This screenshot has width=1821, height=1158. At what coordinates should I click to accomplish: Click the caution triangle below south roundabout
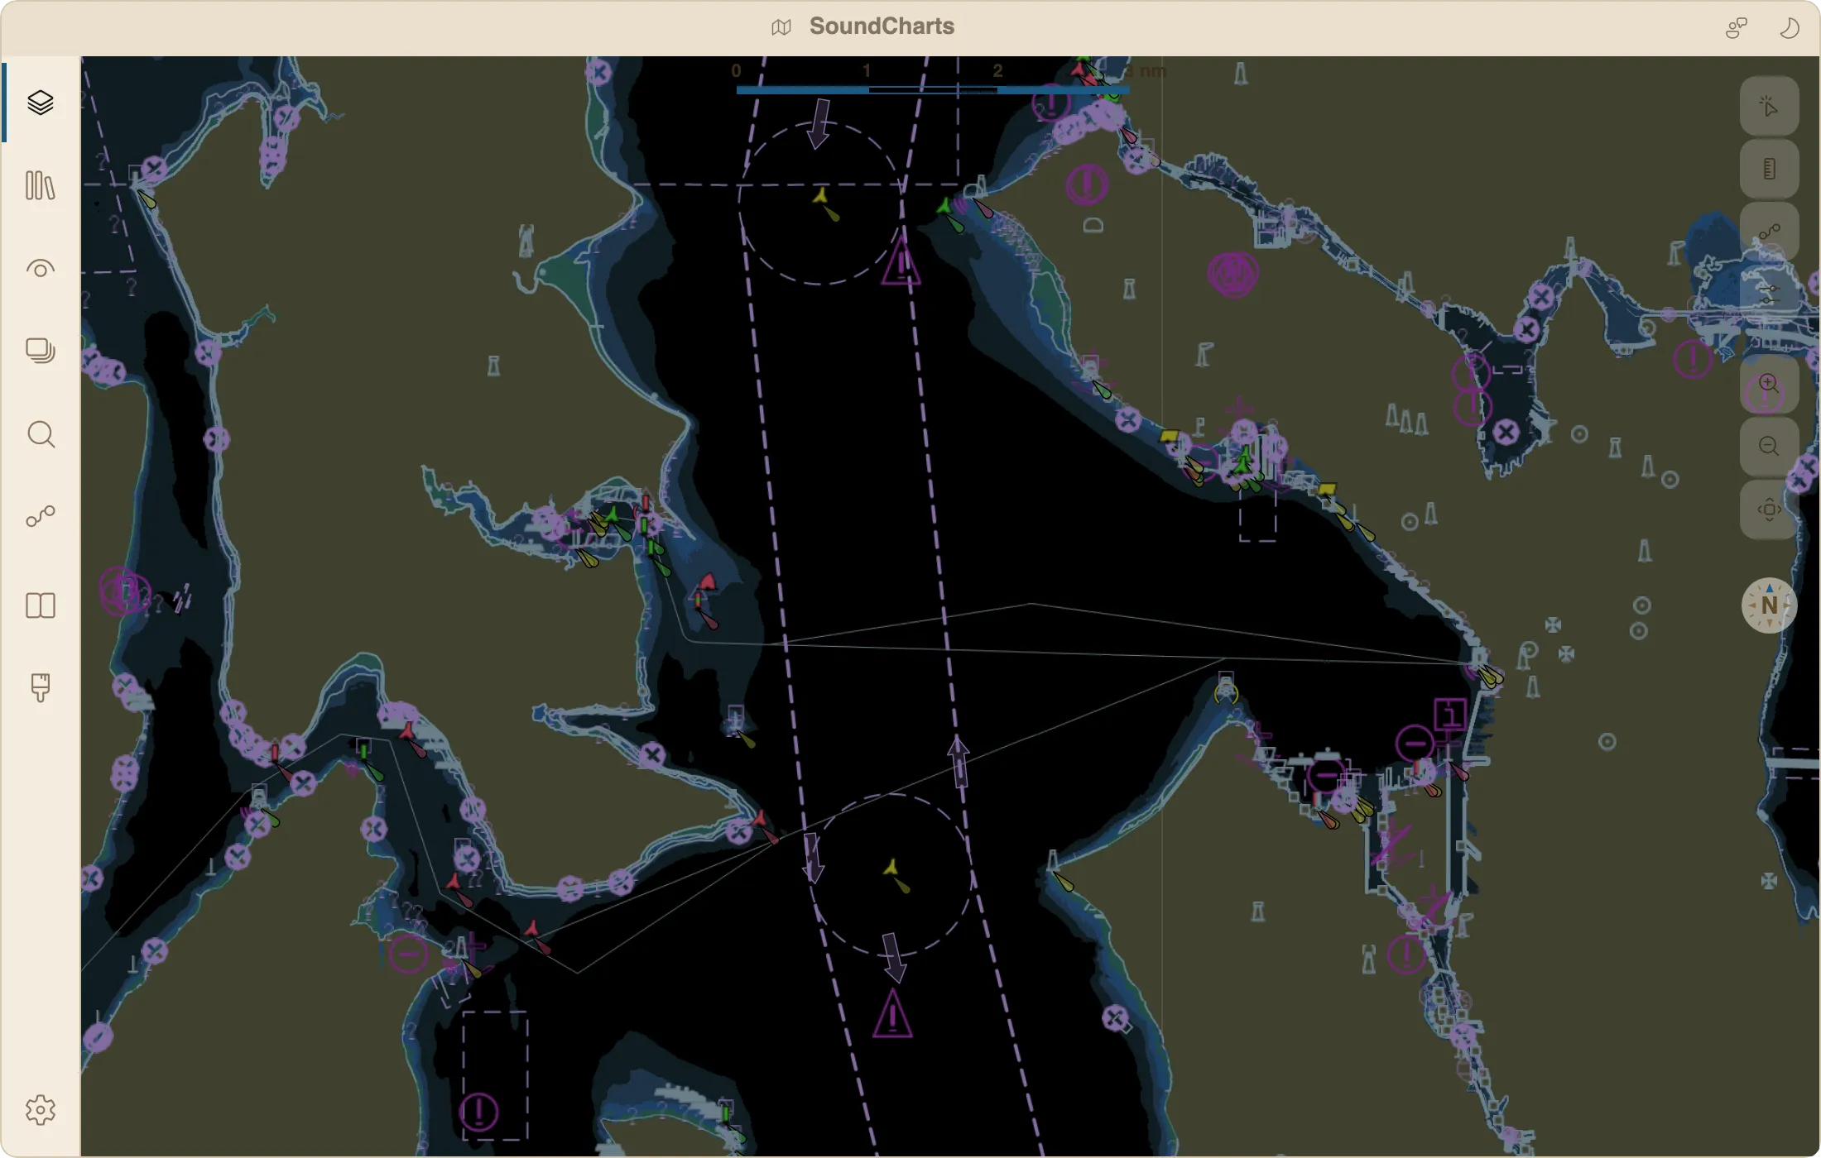click(x=892, y=1014)
